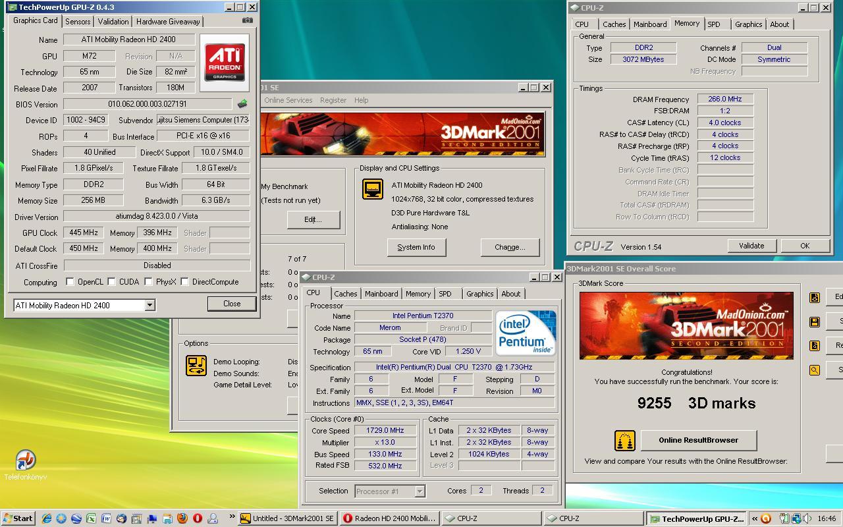Click GPU-Z screenshot camera icon
The height and width of the screenshot is (527, 843).
click(x=248, y=20)
